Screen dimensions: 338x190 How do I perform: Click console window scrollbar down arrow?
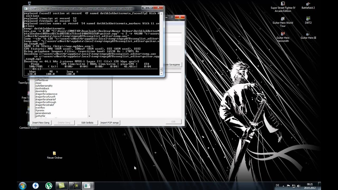click(161, 74)
